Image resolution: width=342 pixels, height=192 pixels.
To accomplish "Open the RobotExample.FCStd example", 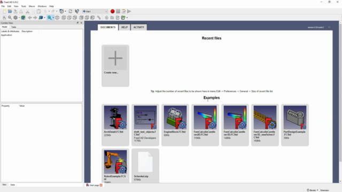I will tap(115, 166).
